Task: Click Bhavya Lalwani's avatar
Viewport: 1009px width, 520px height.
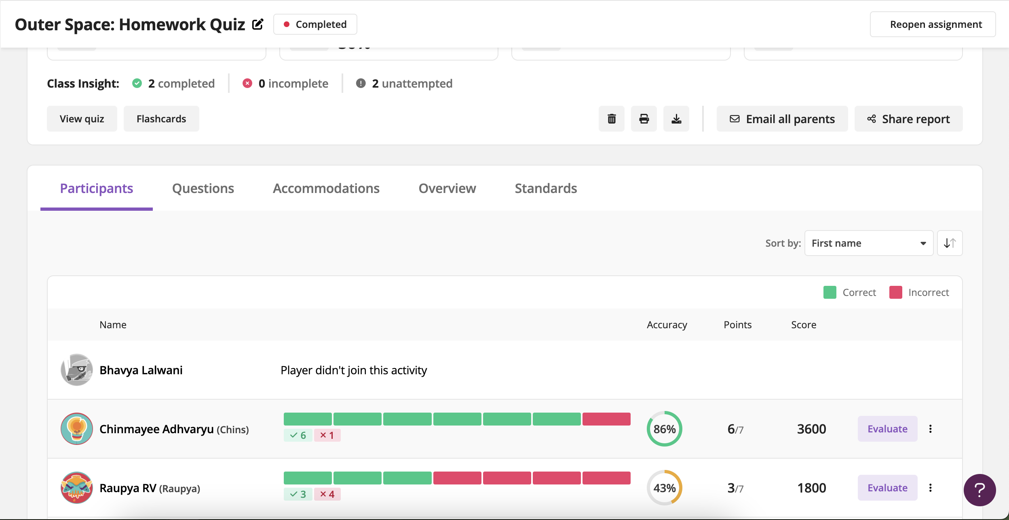Action: point(76,370)
